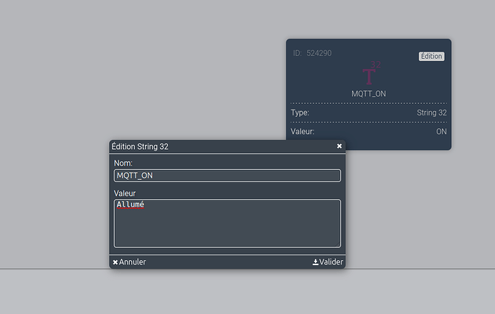Image resolution: width=495 pixels, height=314 pixels.
Task: Click the ON value on the card
Action: pos(441,132)
